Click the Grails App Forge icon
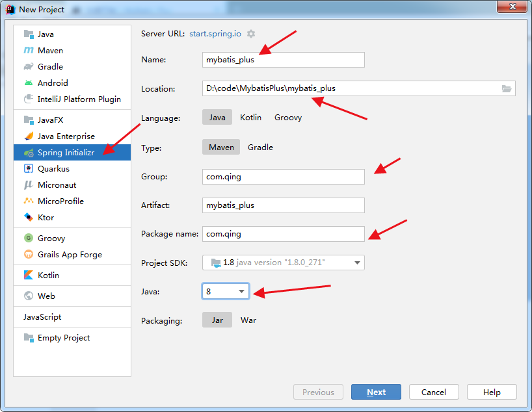Screen dimensions: 532x412 (x=29, y=254)
